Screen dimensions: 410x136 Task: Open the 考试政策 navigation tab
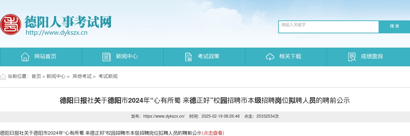tap(204, 57)
